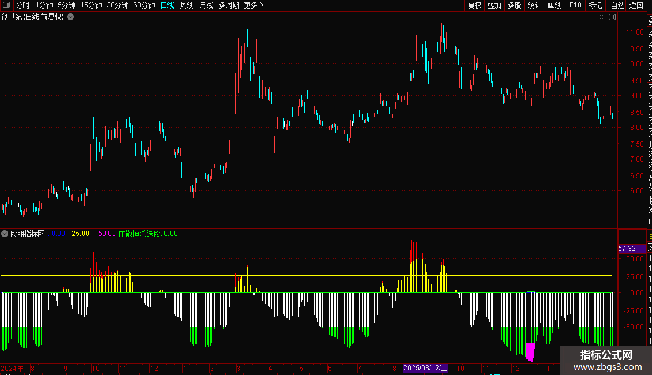The width and height of the screenshot is (652, 375).
Task: Click the magenta signal bar in indicator
Action: [530, 352]
